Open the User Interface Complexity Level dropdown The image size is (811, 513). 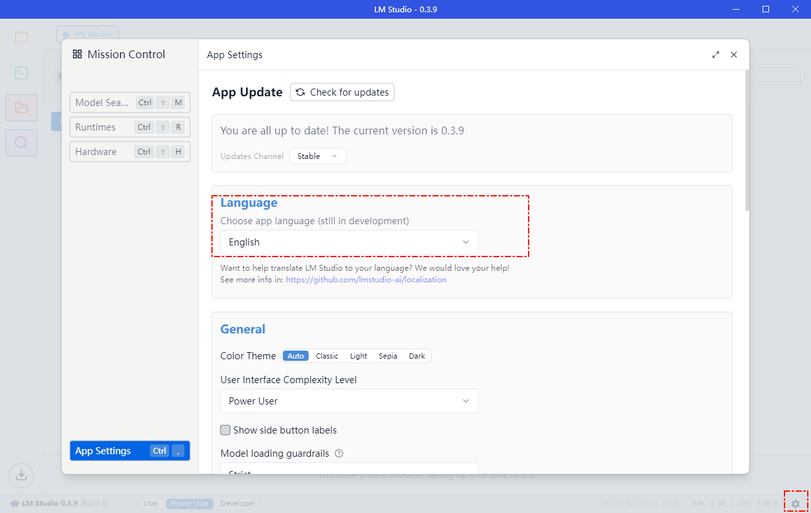point(349,401)
